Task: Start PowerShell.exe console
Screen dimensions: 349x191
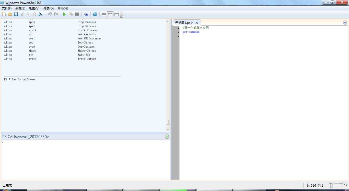Action: (95, 14)
